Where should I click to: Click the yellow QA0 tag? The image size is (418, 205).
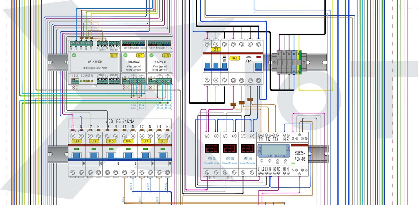(235, 58)
